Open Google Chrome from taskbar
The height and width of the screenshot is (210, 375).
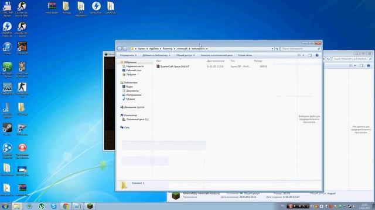66,206
